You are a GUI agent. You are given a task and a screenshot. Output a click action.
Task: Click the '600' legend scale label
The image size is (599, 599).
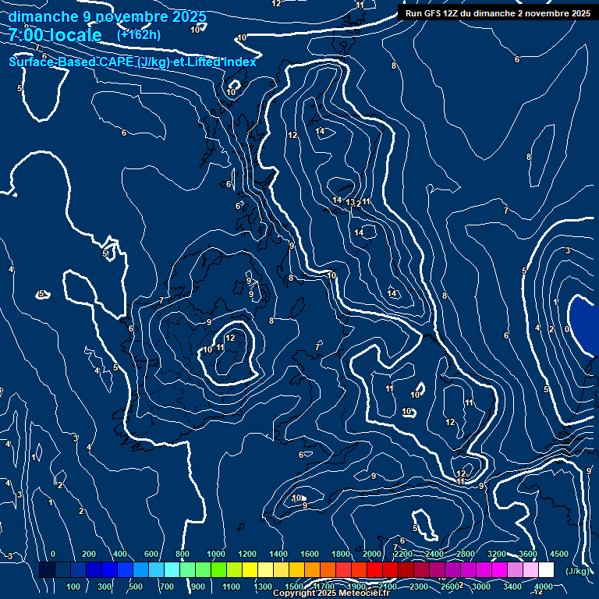(x=151, y=554)
